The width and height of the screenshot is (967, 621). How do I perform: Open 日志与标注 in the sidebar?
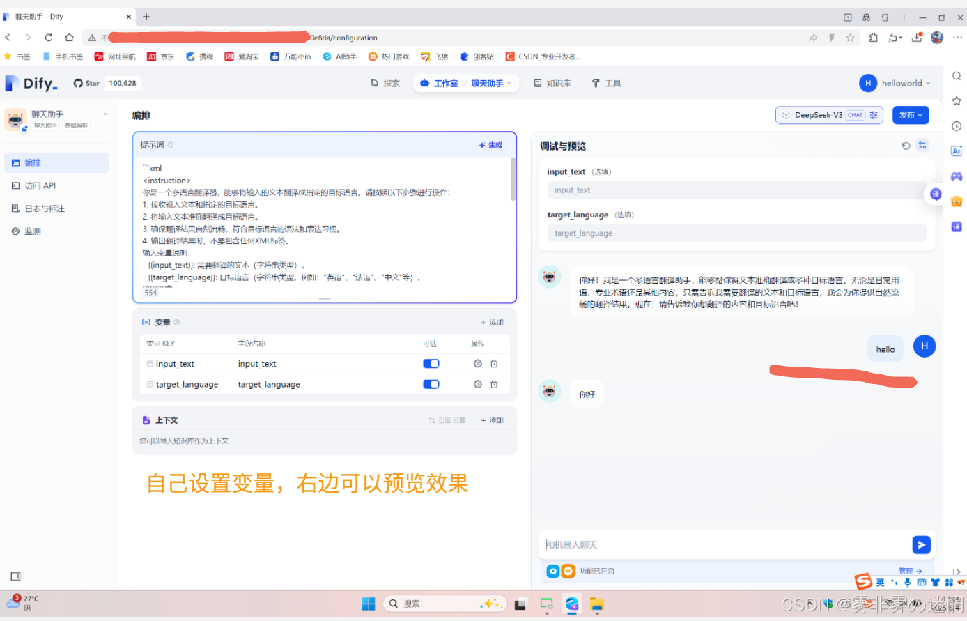56,208
